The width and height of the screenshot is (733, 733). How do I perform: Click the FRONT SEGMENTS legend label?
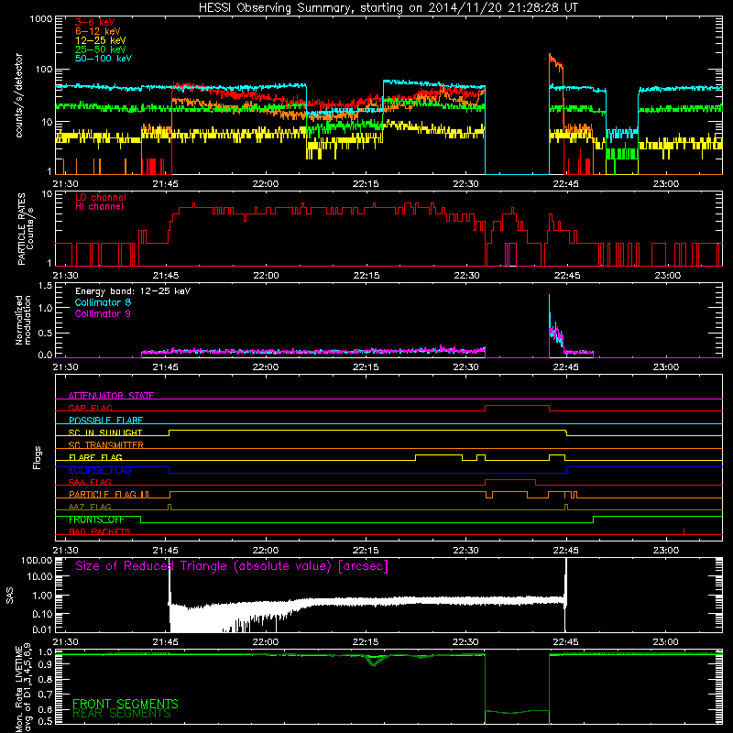tap(126, 704)
